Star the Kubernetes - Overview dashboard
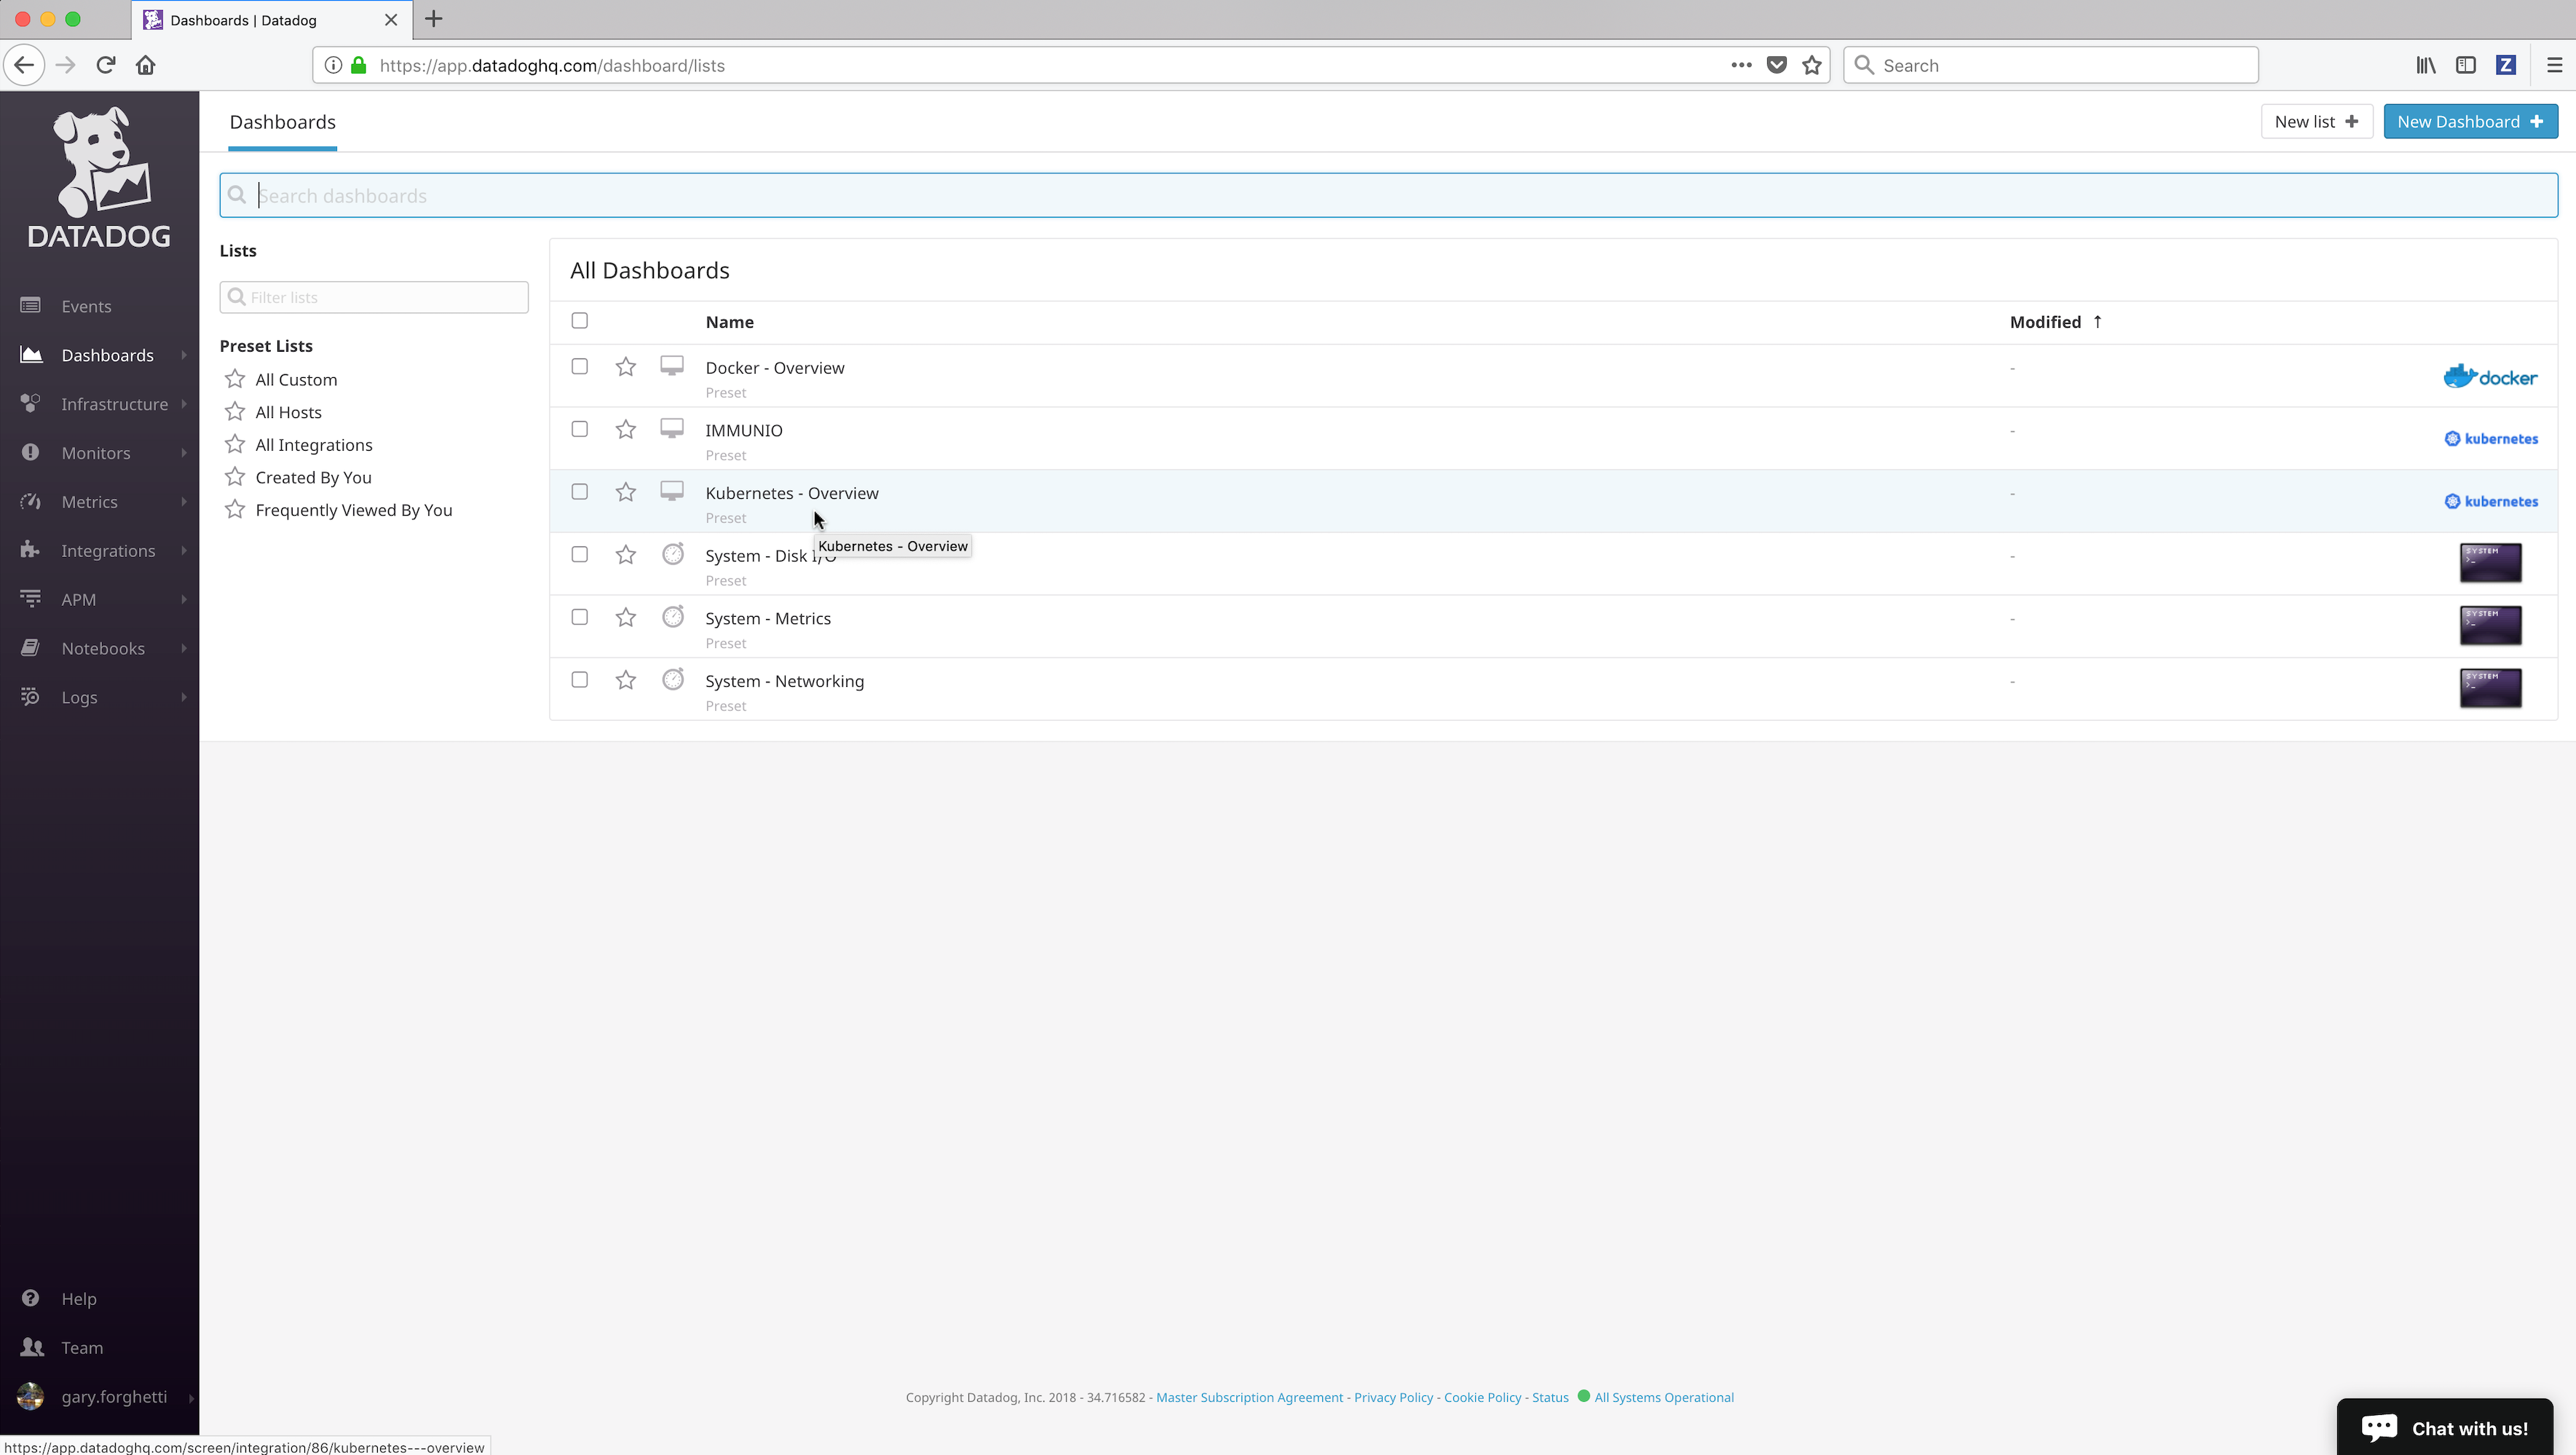 626,492
